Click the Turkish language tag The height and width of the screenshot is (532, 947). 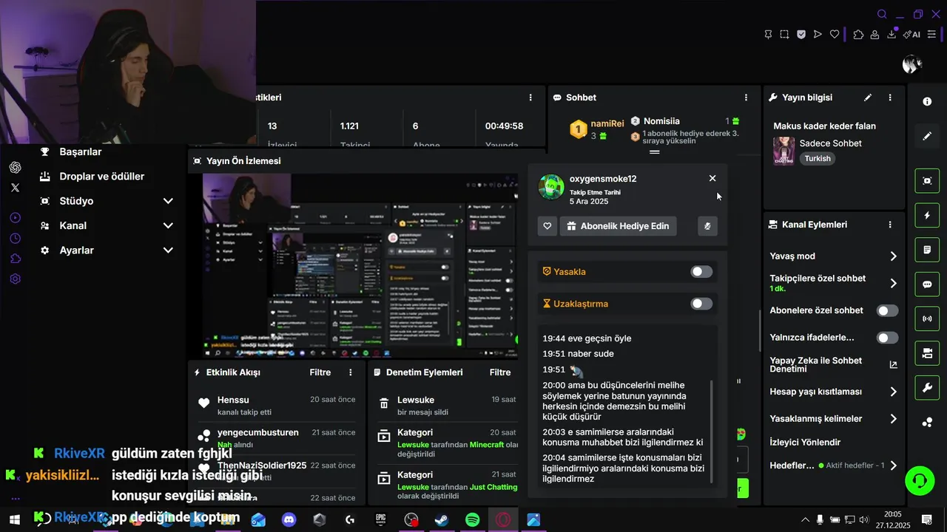[x=818, y=158]
